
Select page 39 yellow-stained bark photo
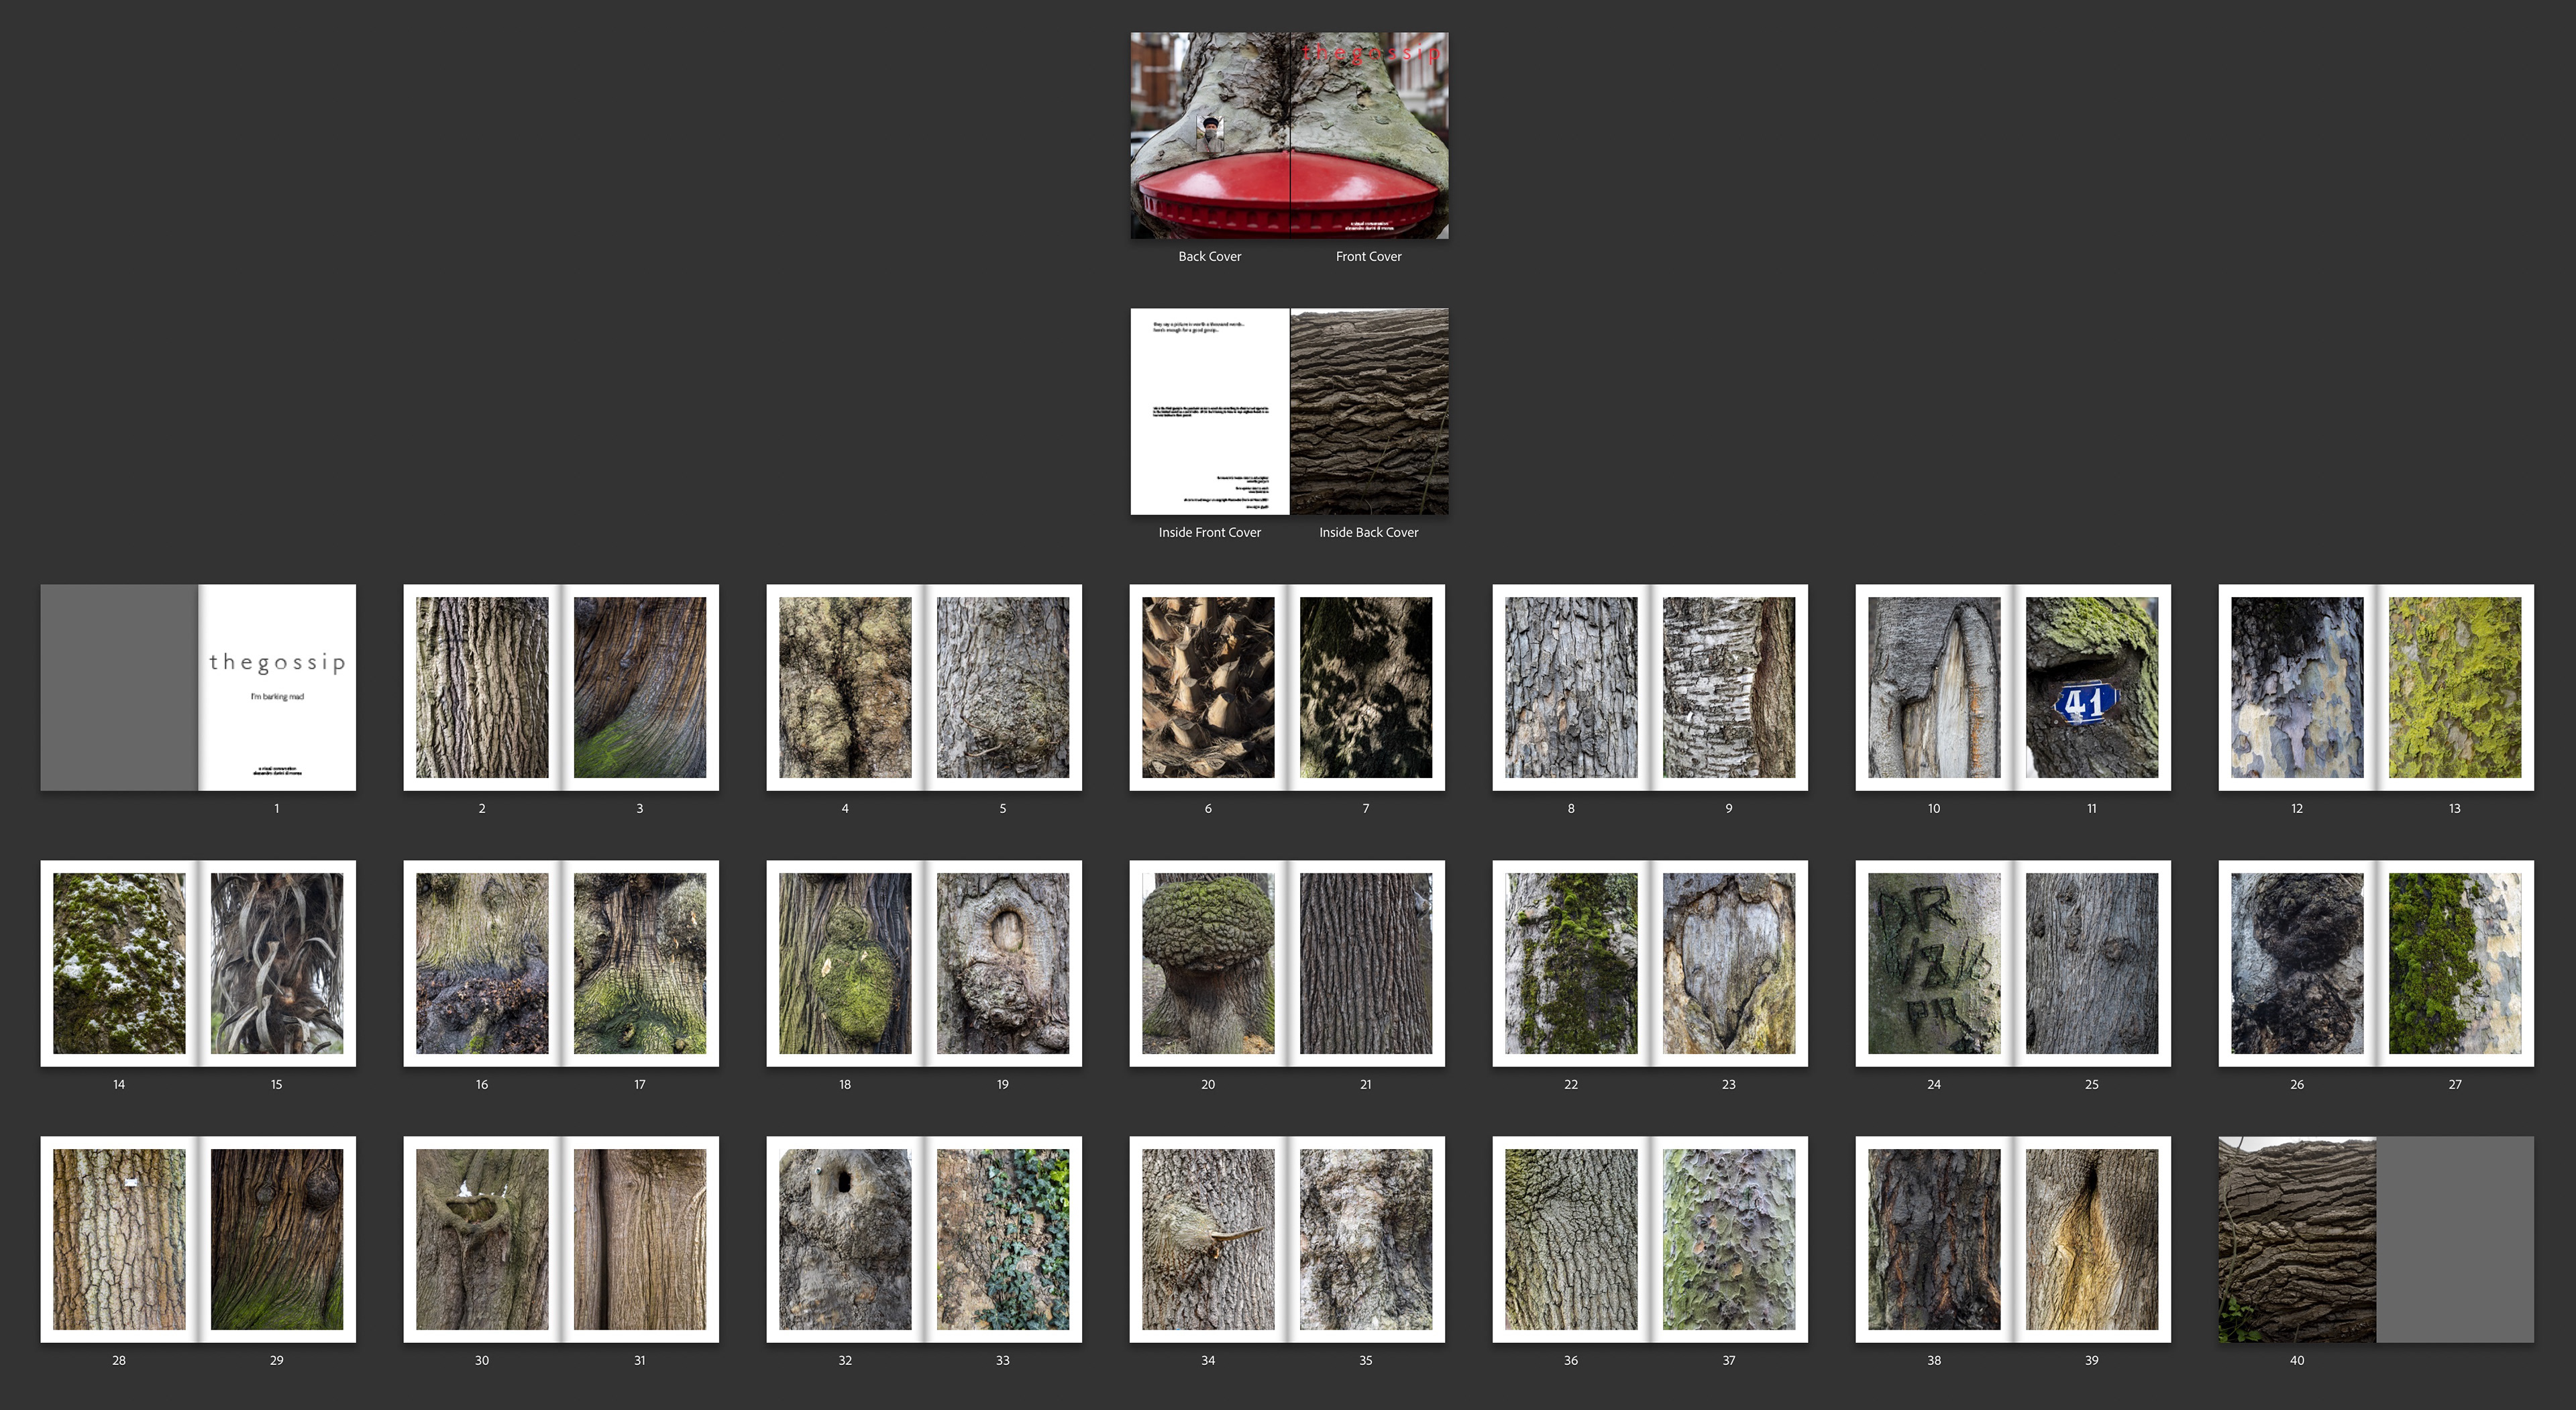coord(2091,1239)
